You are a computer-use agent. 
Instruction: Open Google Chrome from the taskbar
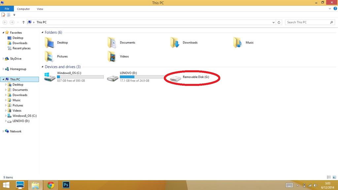51,185
